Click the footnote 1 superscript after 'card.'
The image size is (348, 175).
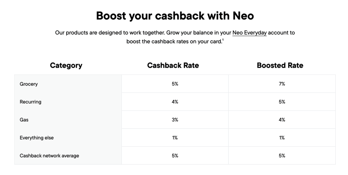[223, 40]
